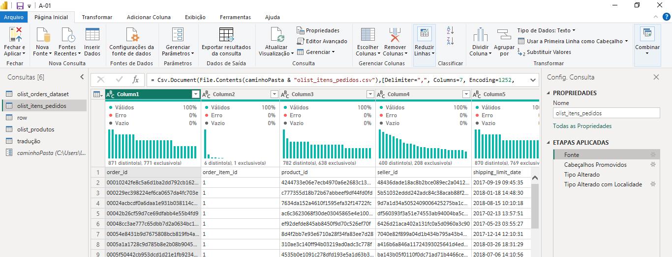Sort ascending with A-Z icon
The width and height of the screenshot is (672, 257).
pos(450,30)
